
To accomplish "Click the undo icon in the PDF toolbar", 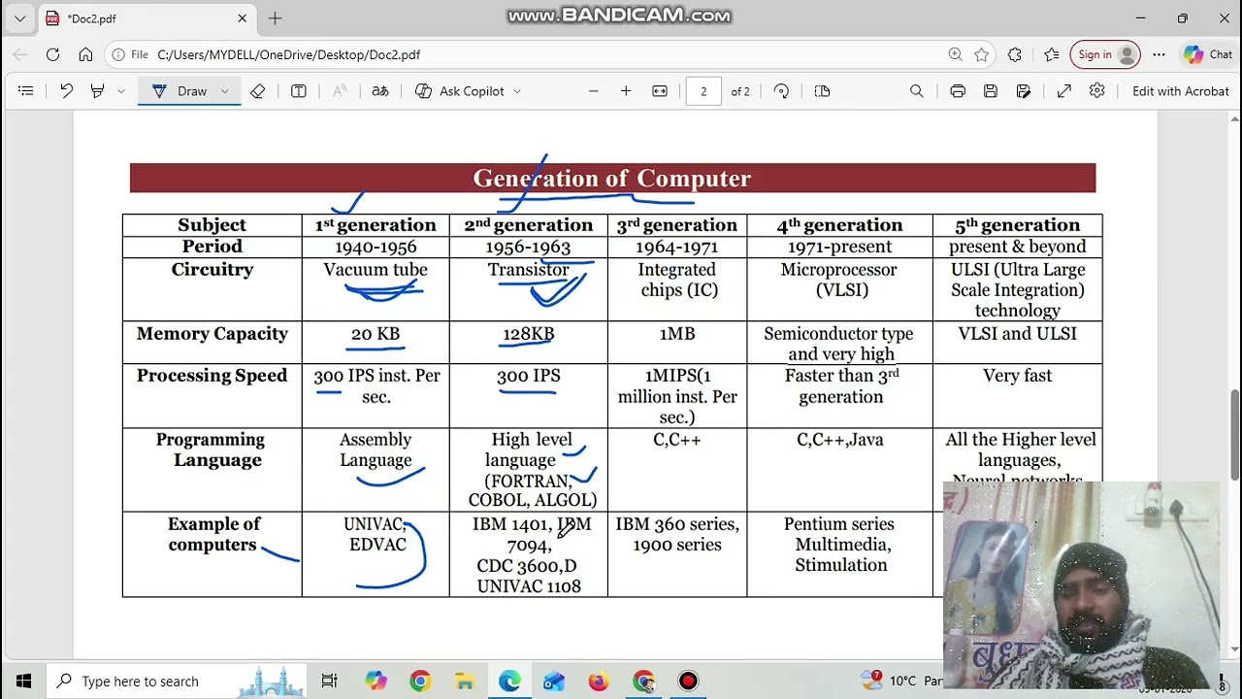I will [66, 90].
